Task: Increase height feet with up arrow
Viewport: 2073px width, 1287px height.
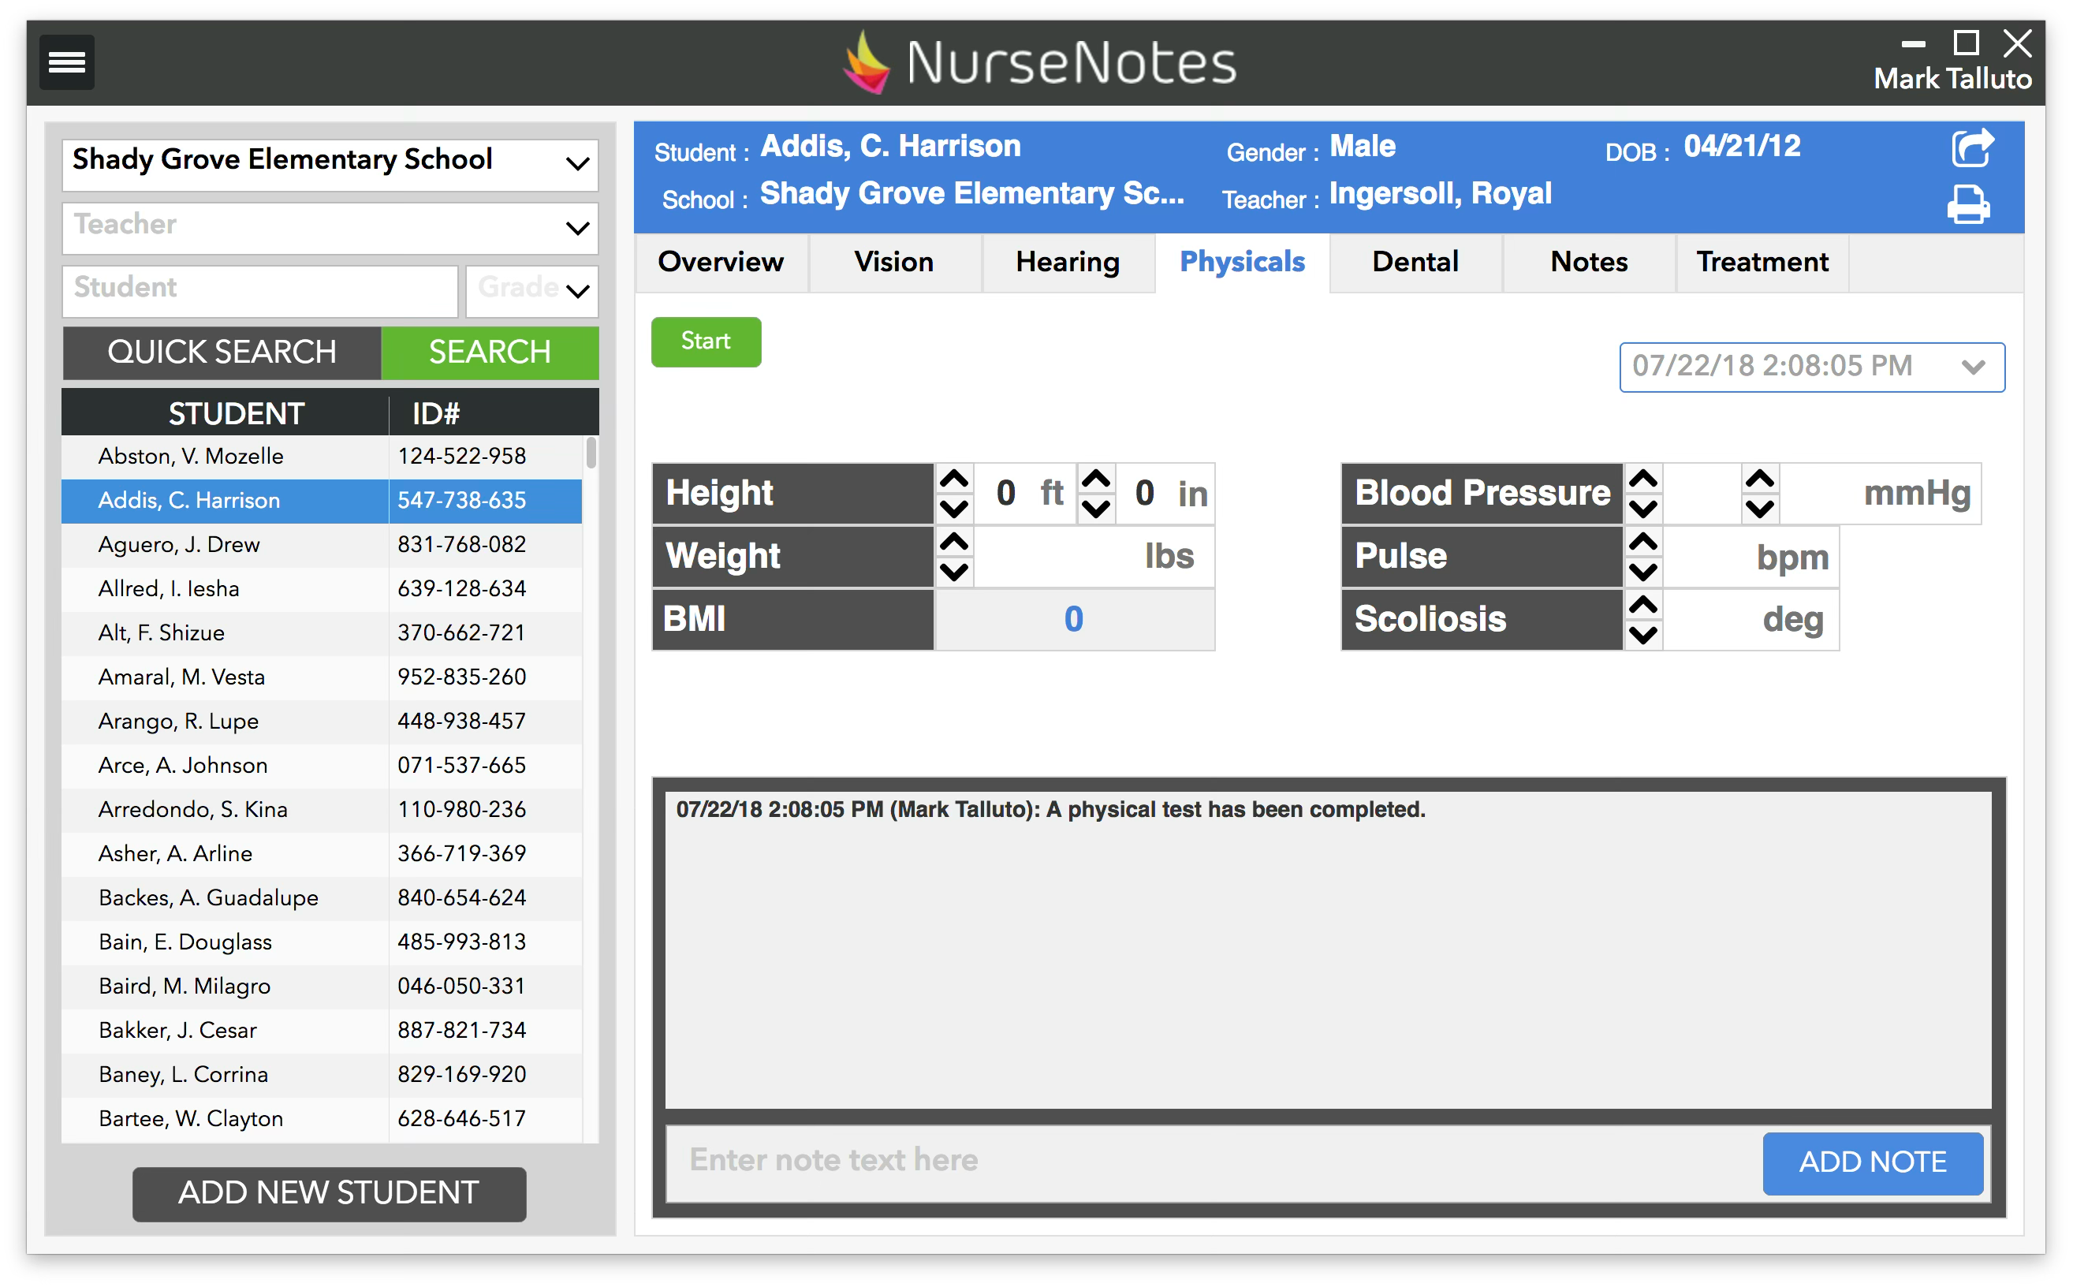Action: pyautogui.click(x=954, y=479)
